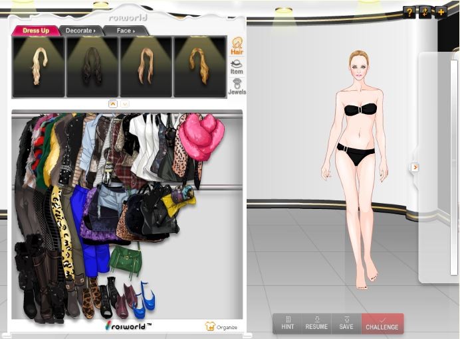
Task: Open the Item accessories category
Action: (237, 65)
